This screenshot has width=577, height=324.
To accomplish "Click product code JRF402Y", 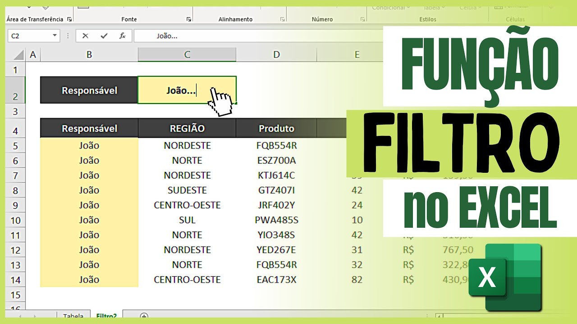I will tap(276, 205).
